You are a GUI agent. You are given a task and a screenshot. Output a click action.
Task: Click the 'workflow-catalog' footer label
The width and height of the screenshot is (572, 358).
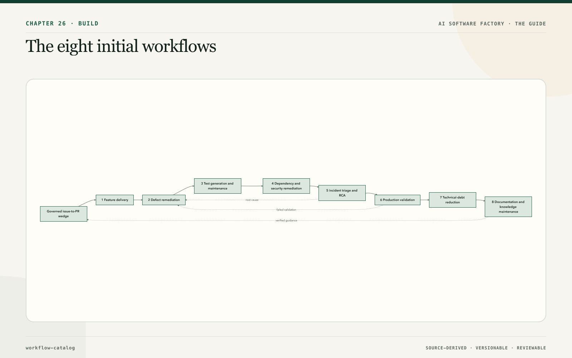50,348
